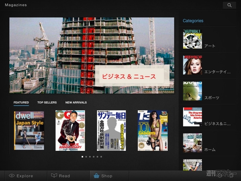Select the スポーツ category label
This screenshot has width=241, height=181.
212,98
